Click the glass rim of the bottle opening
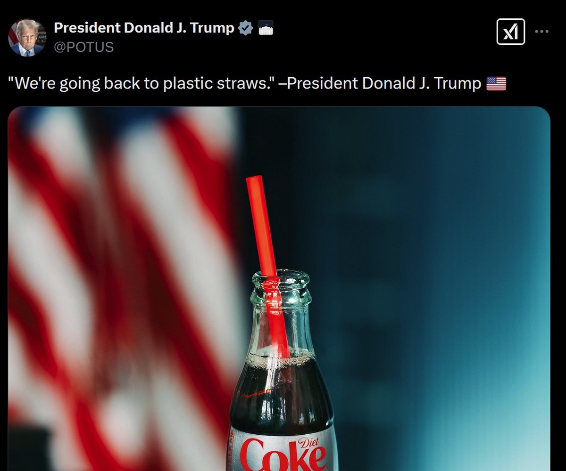This screenshot has height=471, width=566. pyautogui.click(x=280, y=278)
